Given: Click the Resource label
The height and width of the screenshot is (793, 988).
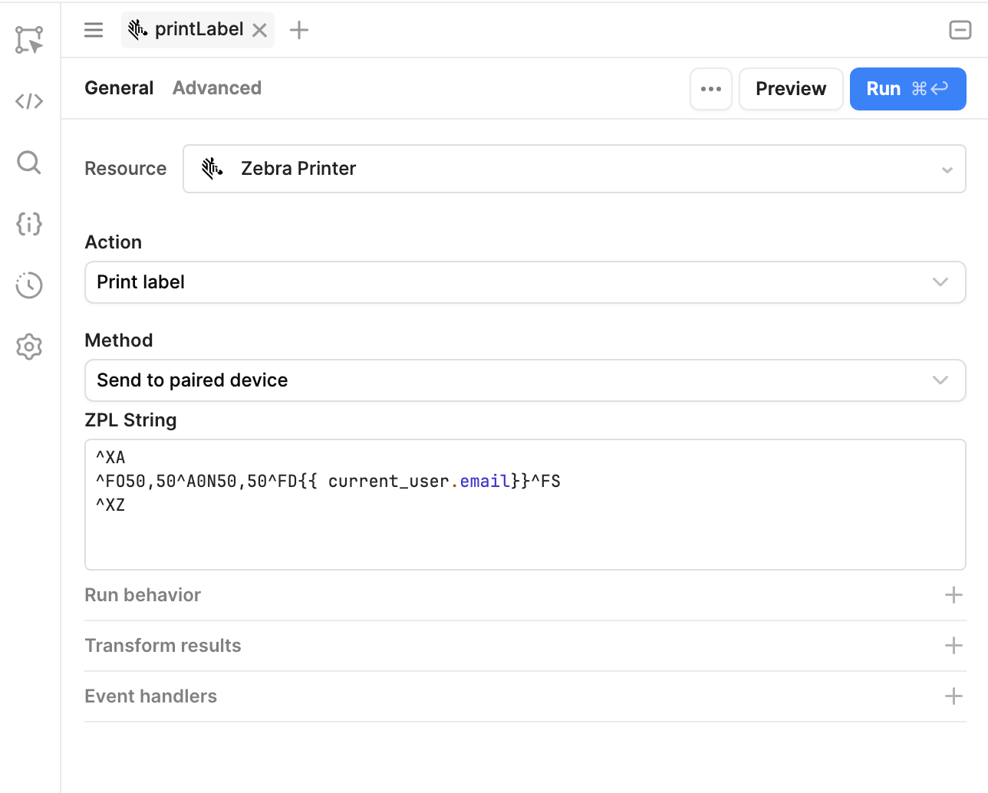Looking at the screenshot, I should click(125, 169).
